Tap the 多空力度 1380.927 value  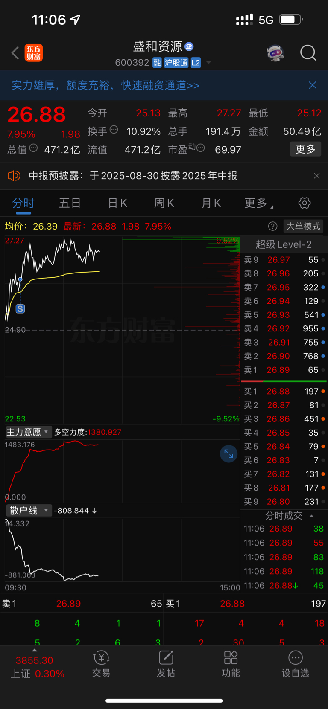click(x=104, y=432)
